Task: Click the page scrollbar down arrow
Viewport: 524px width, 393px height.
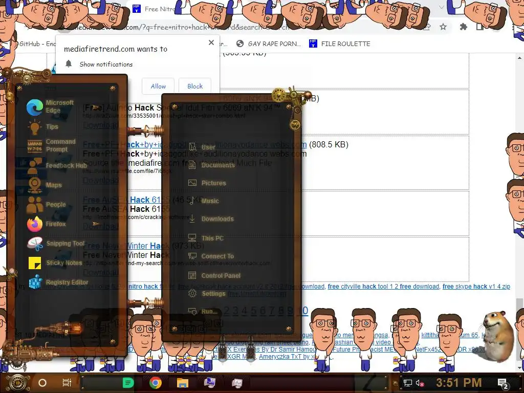Action: point(519,368)
